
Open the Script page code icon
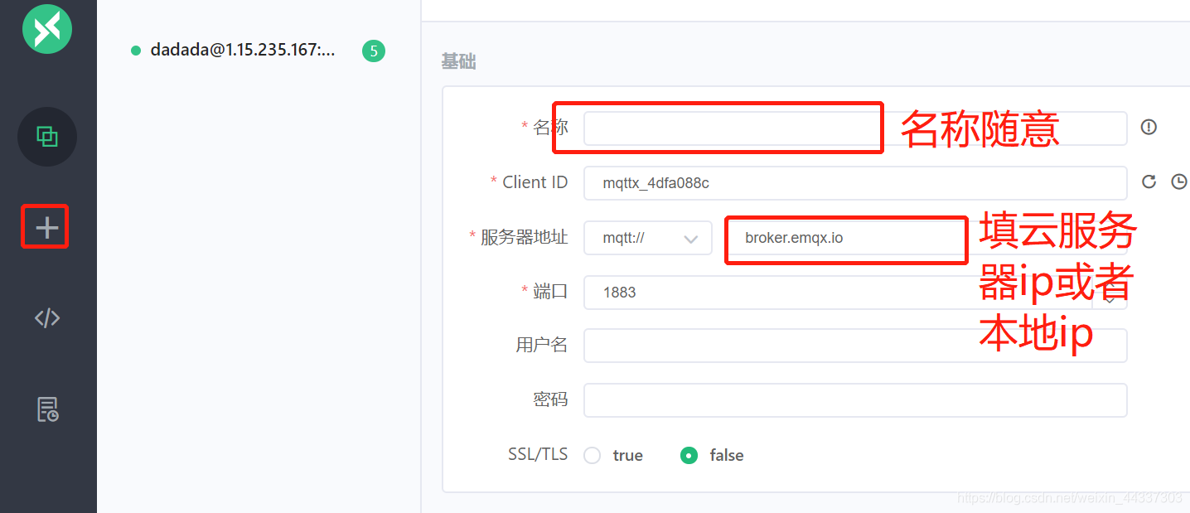[x=47, y=318]
